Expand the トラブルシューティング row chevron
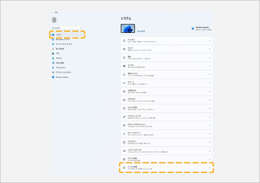Image resolution: width=260 pixels, height=183 pixels. pyautogui.click(x=210, y=117)
